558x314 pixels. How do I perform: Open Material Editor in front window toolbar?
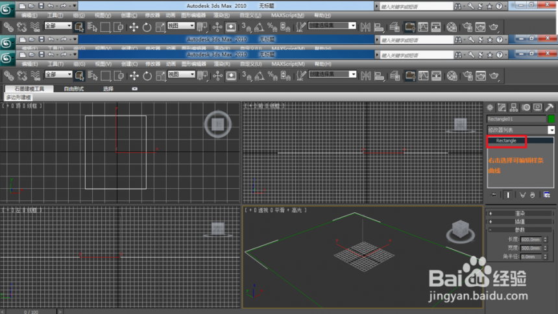pyautogui.click(x=452, y=76)
